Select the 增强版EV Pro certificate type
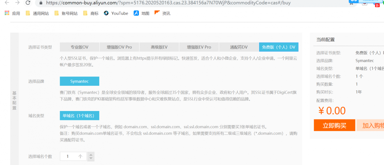 tap(199, 47)
